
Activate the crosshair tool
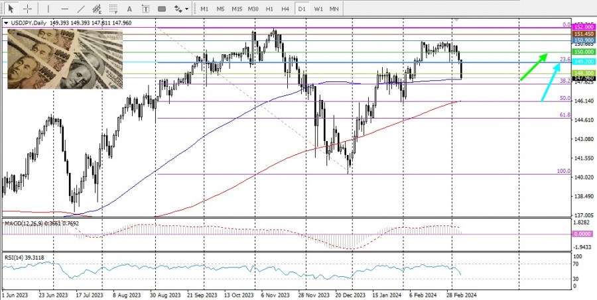coord(27,9)
